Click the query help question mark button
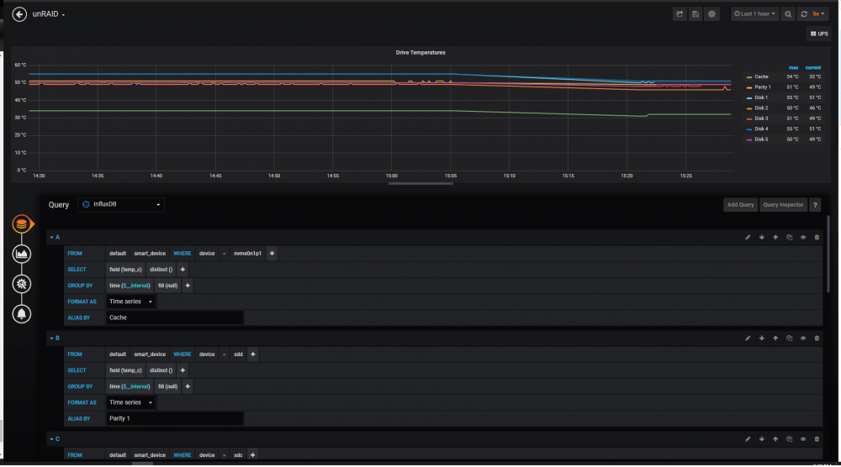The height and width of the screenshot is (467, 841). 815,205
